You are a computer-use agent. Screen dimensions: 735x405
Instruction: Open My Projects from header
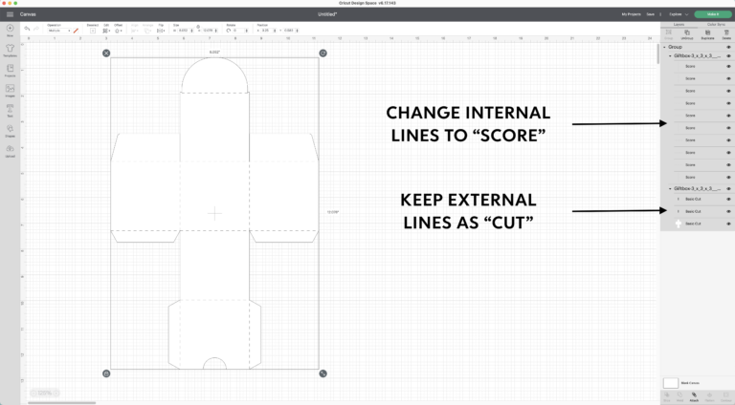pyautogui.click(x=632, y=14)
